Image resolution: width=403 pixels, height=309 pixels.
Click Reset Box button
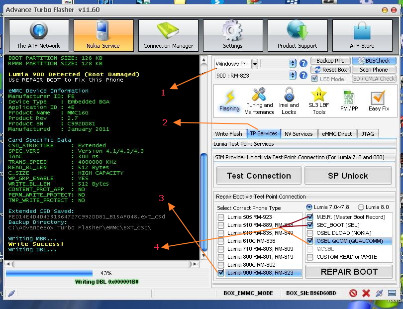click(330, 70)
